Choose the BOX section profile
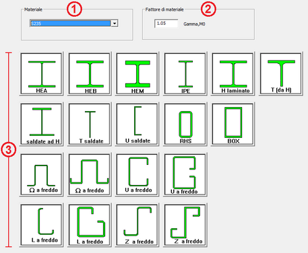This screenshot has width=308, height=253. [x=233, y=124]
